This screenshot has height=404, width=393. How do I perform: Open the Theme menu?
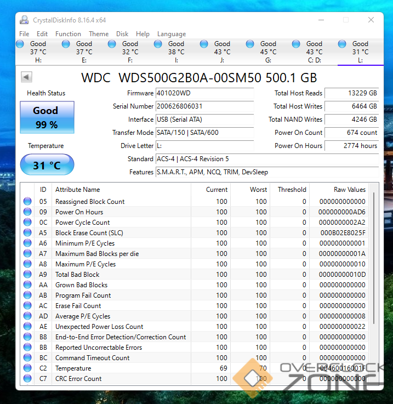pyautogui.click(x=99, y=34)
